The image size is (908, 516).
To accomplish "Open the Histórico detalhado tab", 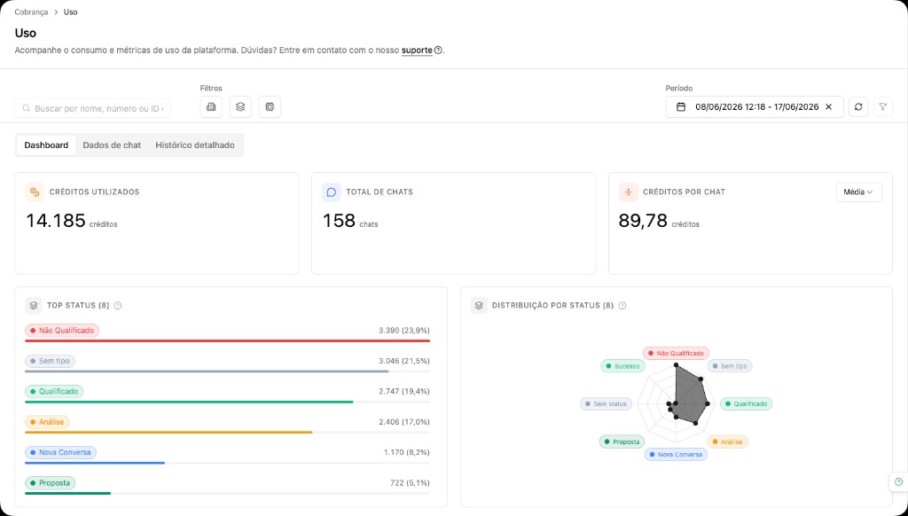I will tap(194, 145).
